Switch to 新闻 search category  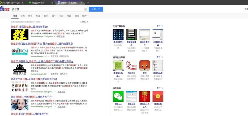(22, 16)
